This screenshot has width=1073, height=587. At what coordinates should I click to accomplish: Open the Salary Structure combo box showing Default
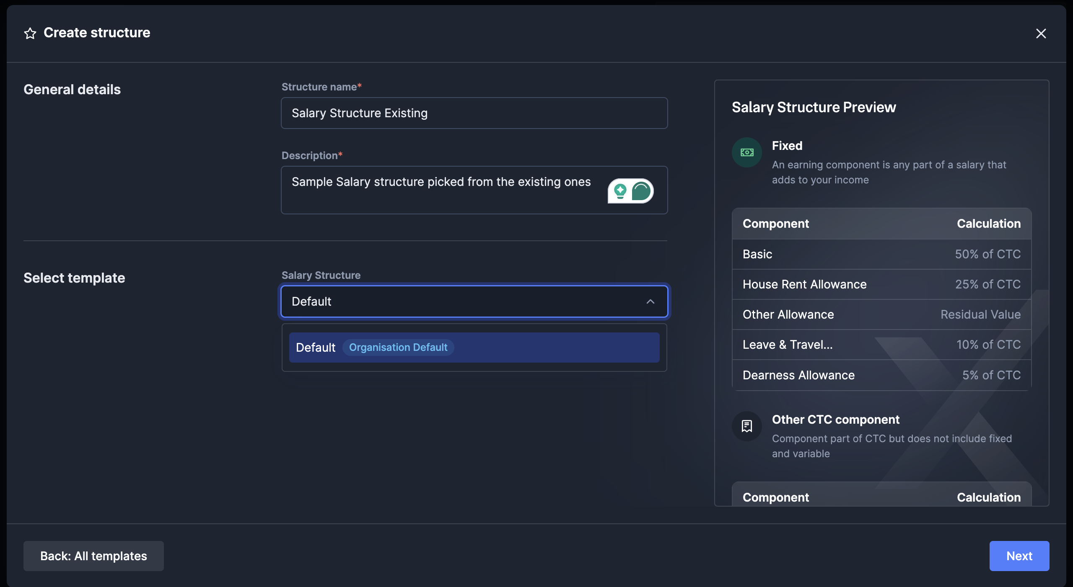tap(474, 301)
